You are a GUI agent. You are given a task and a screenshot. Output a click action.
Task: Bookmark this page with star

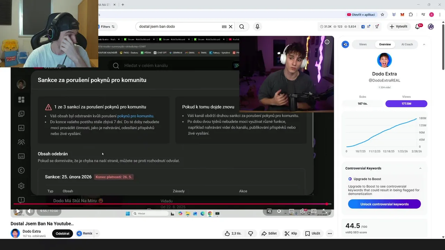[382, 15]
